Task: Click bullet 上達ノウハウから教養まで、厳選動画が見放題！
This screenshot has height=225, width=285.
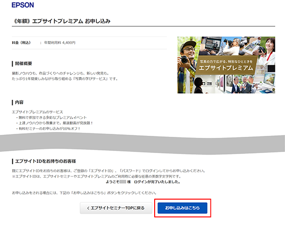Action: click(x=55, y=123)
